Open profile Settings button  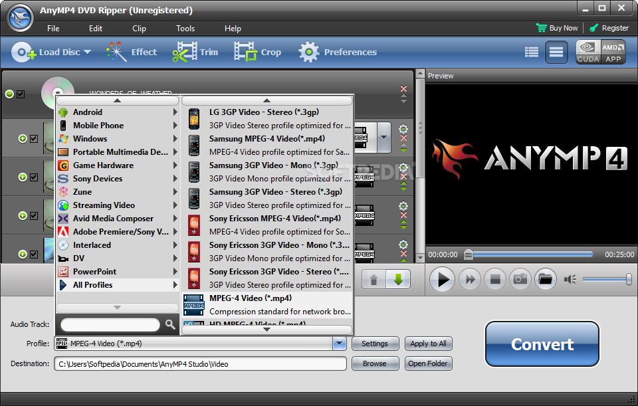coord(375,344)
